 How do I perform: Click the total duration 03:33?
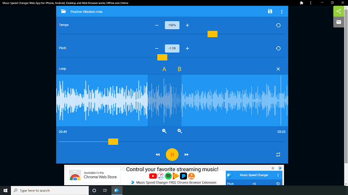(x=281, y=132)
